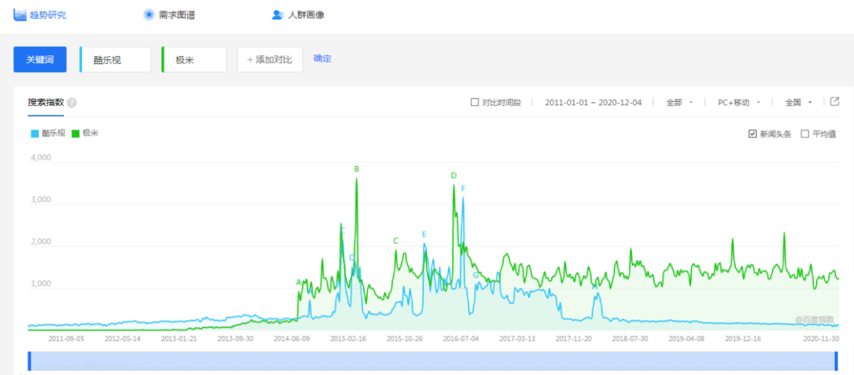Click y-axis value 4,000
Image resolution: width=854 pixels, height=375 pixels.
click(x=40, y=157)
